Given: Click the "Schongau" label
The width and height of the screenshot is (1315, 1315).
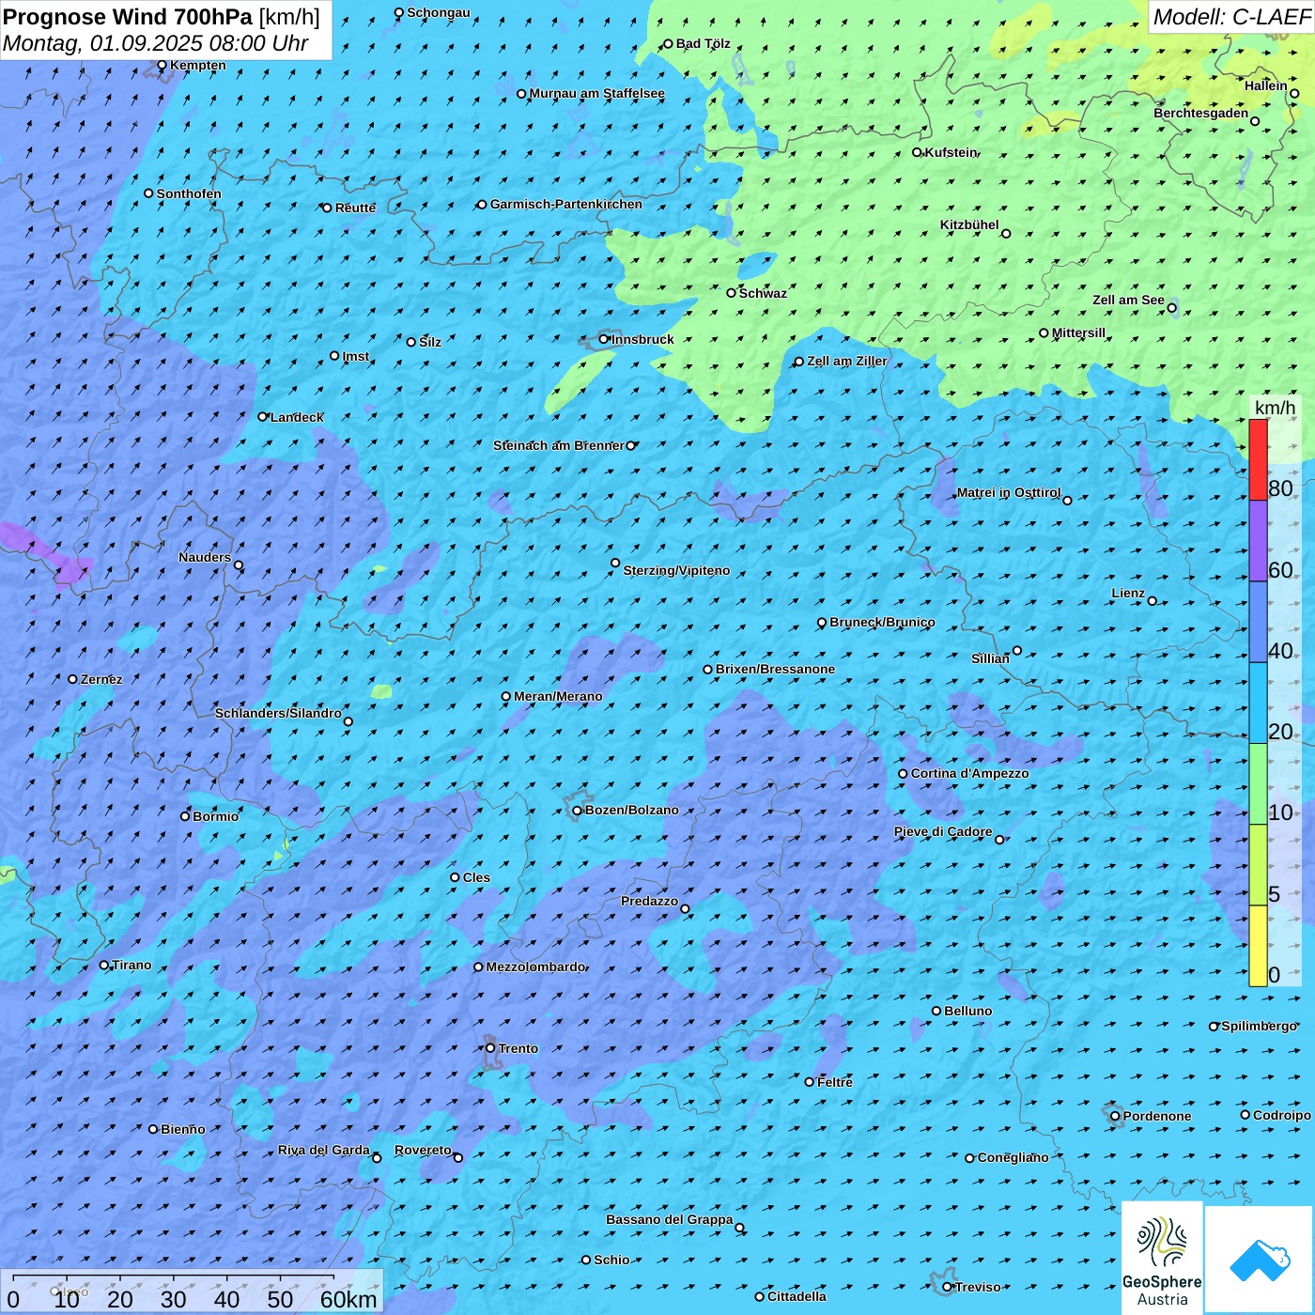Looking at the screenshot, I should (x=439, y=12).
